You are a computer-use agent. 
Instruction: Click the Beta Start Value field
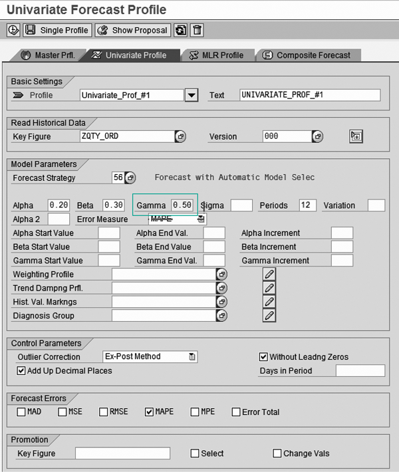[x=109, y=247]
